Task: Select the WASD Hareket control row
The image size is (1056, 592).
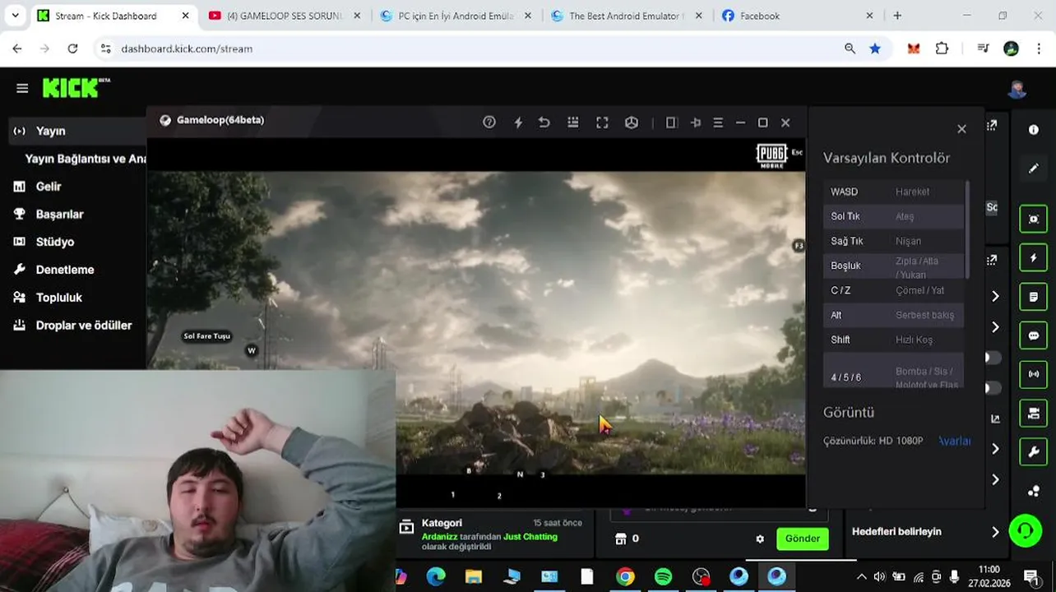Action: (x=893, y=192)
